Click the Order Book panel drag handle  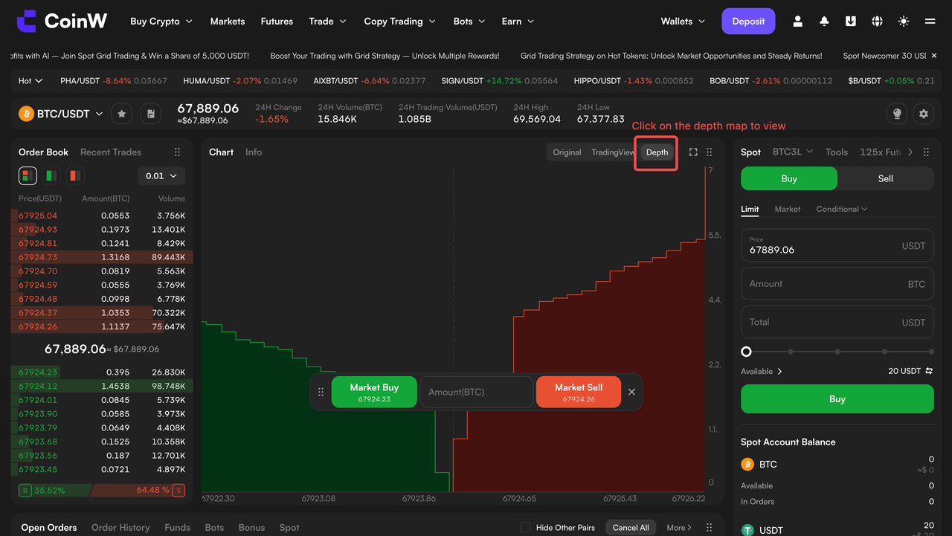click(177, 152)
